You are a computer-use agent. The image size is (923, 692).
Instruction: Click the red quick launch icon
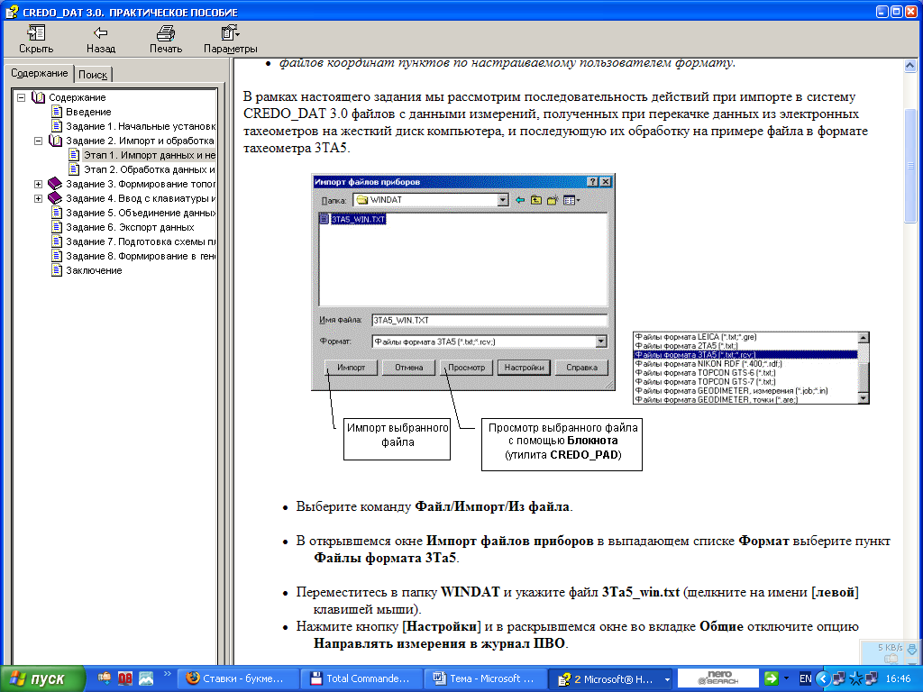point(124,678)
